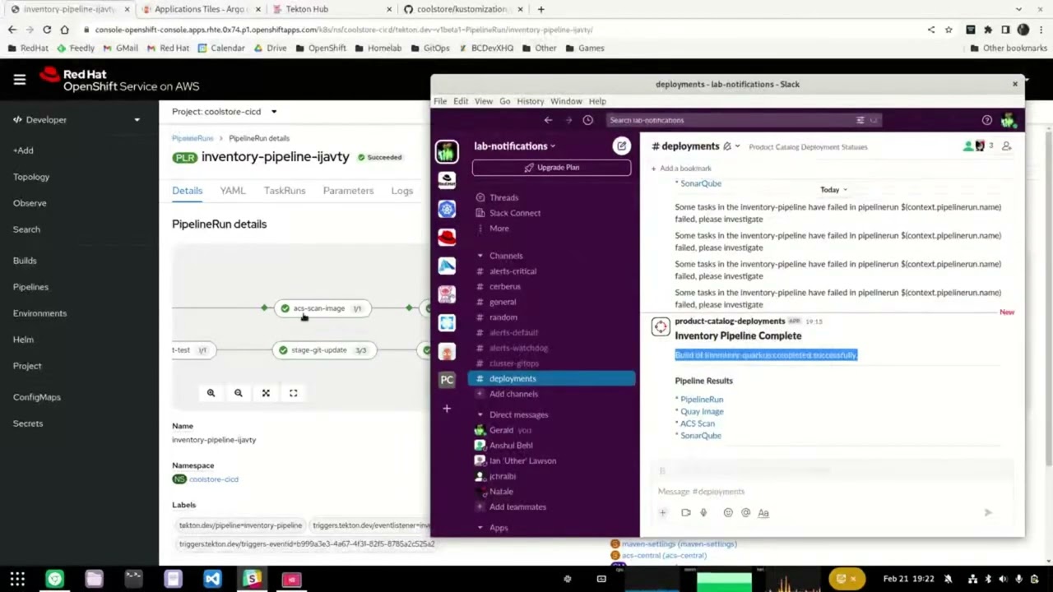Compose a new Slack message
1053x592 pixels.
[621, 146]
